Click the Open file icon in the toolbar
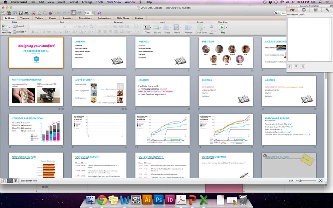333x208 pixels. click(15, 13)
